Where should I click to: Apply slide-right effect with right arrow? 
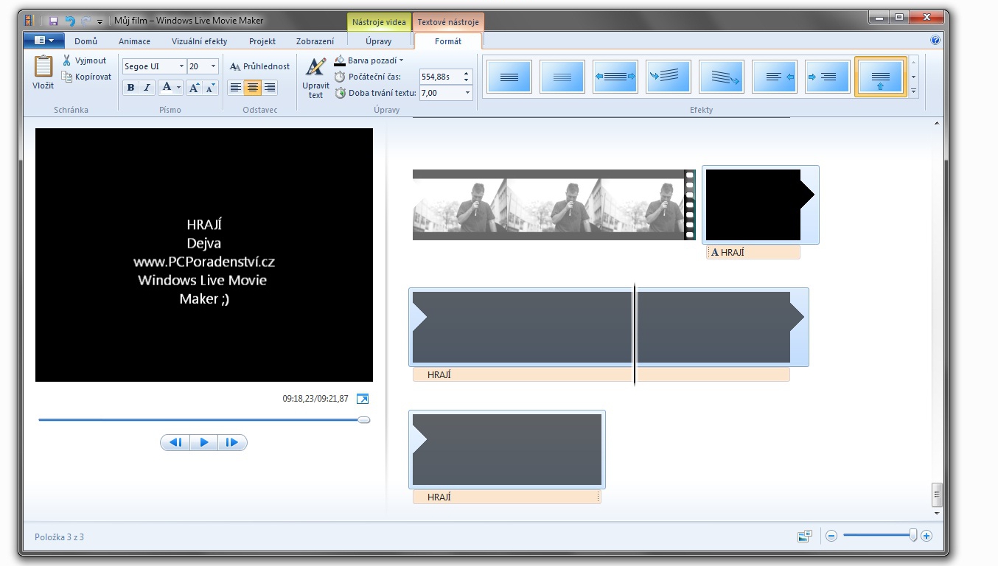click(828, 77)
